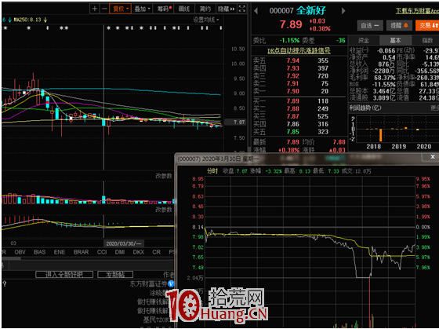439x329 pixels.
Task: Click 提醒 alert bell button
Action: coord(399,26)
